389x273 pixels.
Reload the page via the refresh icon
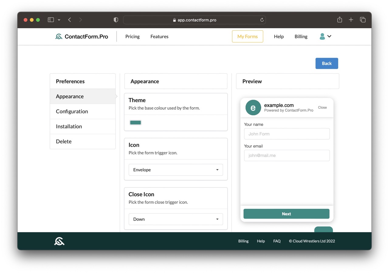pyautogui.click(x=262, y=19)
